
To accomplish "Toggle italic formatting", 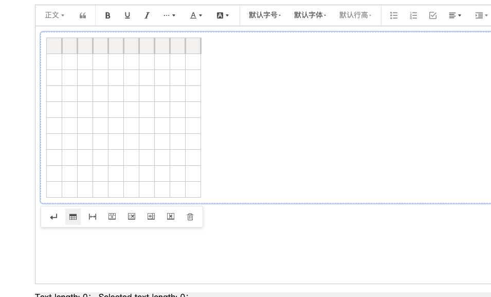I will [147, 15].
